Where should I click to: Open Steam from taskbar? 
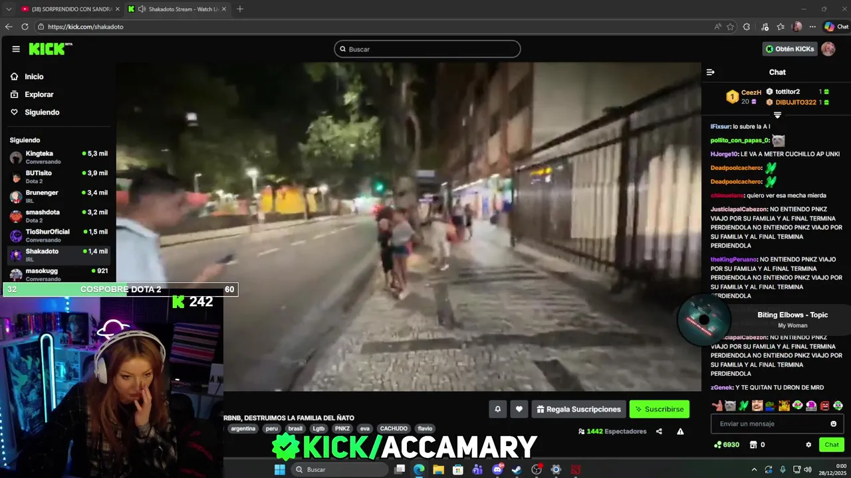[x=517, y=469]
